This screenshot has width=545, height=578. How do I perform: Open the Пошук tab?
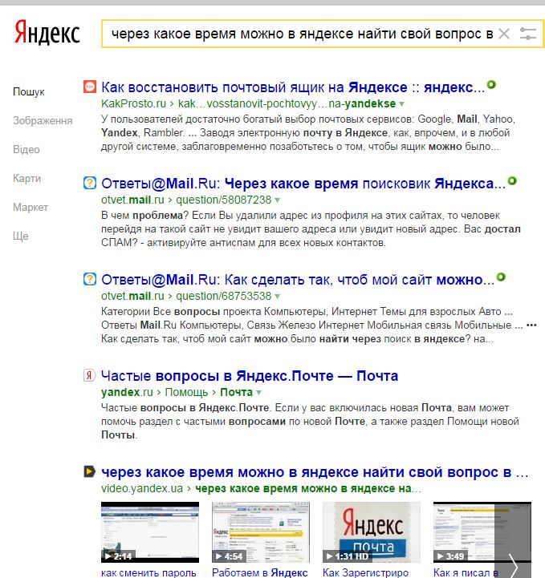29,91
